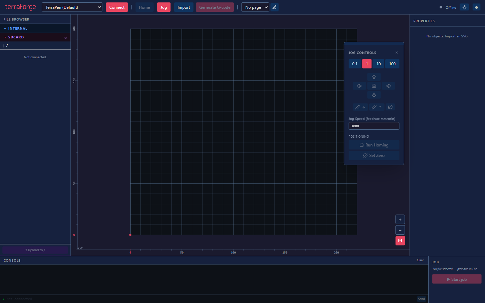Screen dimensions: 485x303
Task: Toggle the Jog panel from toolbar
Action: [x=164, y=7]
